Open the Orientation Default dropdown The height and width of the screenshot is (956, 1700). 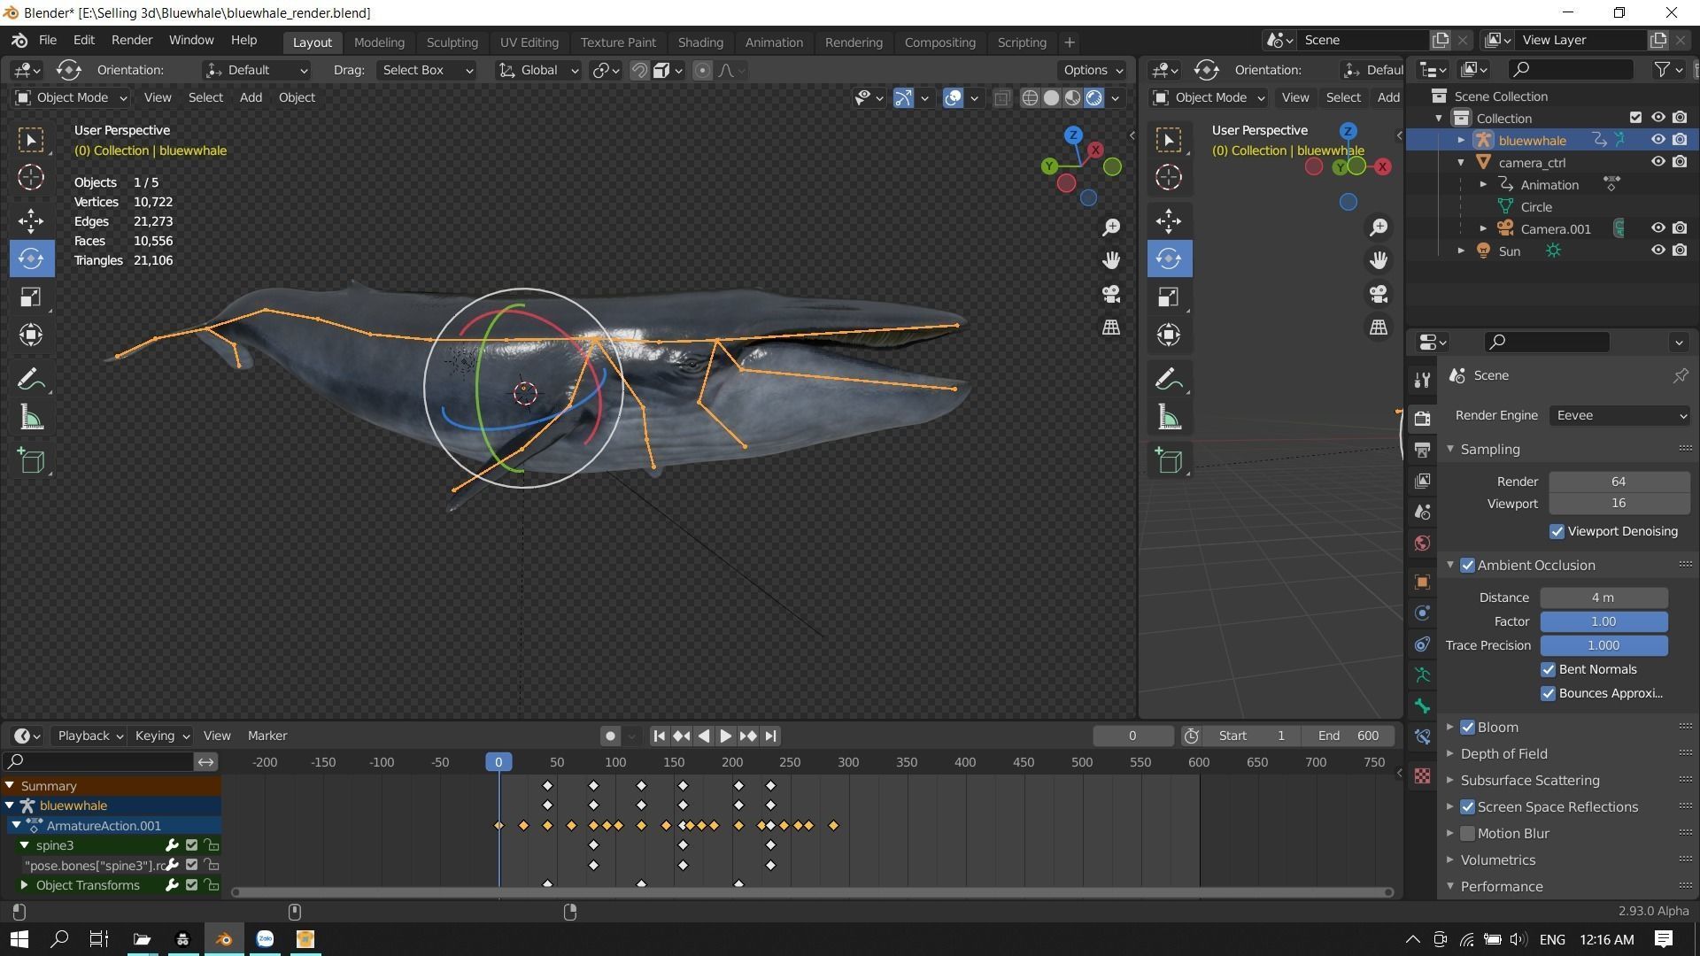257,70
